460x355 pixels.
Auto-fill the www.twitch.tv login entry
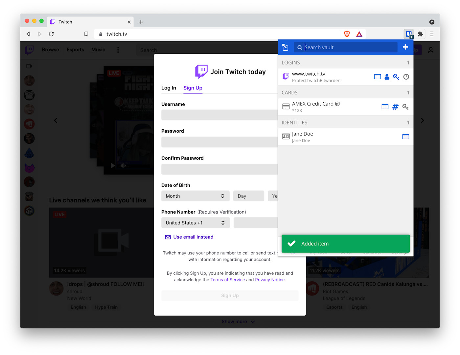pos(377,76)
